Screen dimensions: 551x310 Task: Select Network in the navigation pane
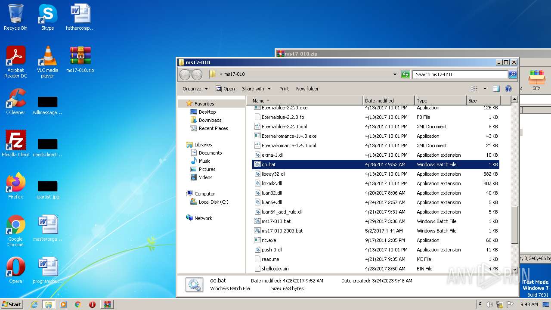click(203, 218)
